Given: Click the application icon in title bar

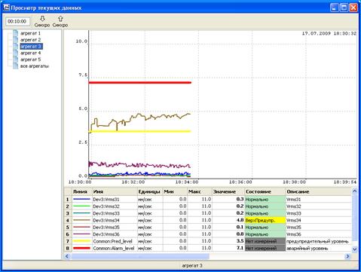Looking at the screenshot, I should (x=6, y=8).
